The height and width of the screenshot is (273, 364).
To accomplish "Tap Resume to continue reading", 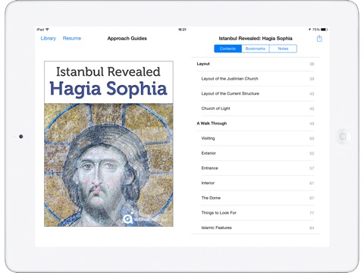I will [72, 39].
